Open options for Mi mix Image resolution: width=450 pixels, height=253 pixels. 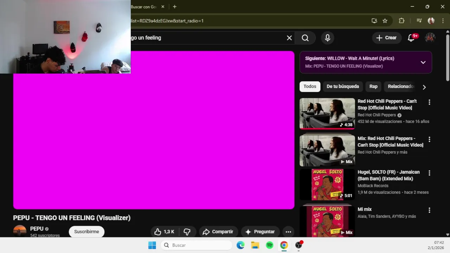coord(429,210)
